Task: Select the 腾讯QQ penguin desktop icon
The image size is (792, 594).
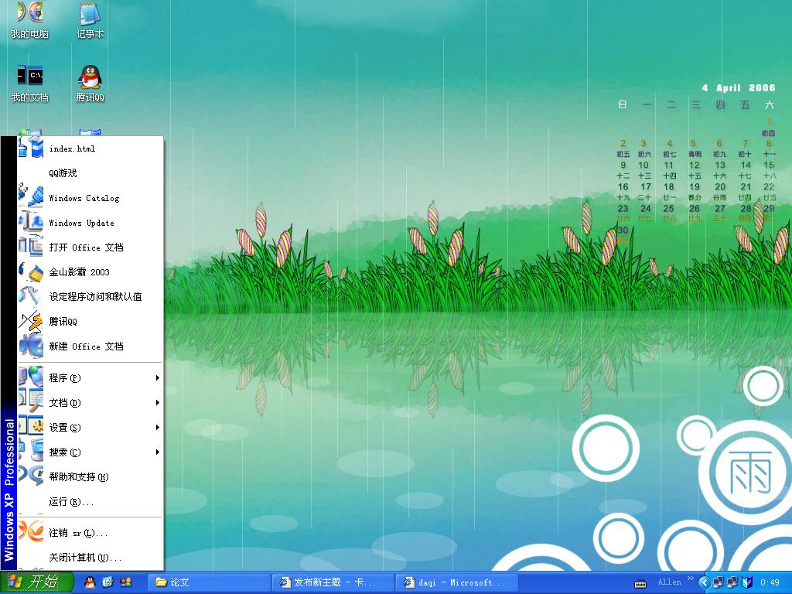Action: tap(90, 84)
